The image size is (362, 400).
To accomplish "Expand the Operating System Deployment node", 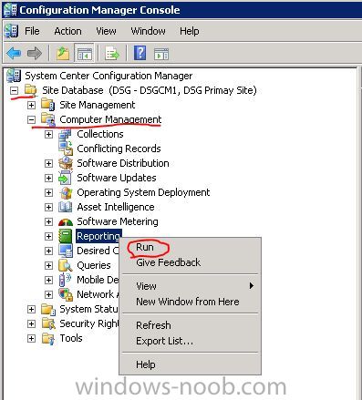I will 48,192.
